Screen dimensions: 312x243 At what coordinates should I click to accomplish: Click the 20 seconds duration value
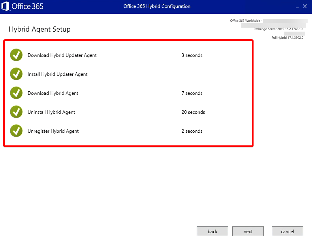tap(193, 112)
